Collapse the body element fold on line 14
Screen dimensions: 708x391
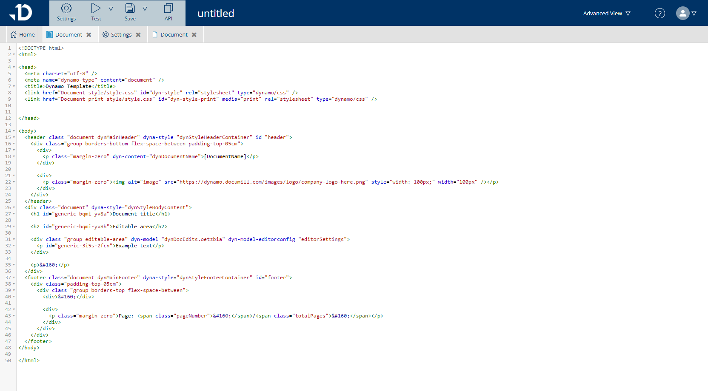(x=14, y=131)
